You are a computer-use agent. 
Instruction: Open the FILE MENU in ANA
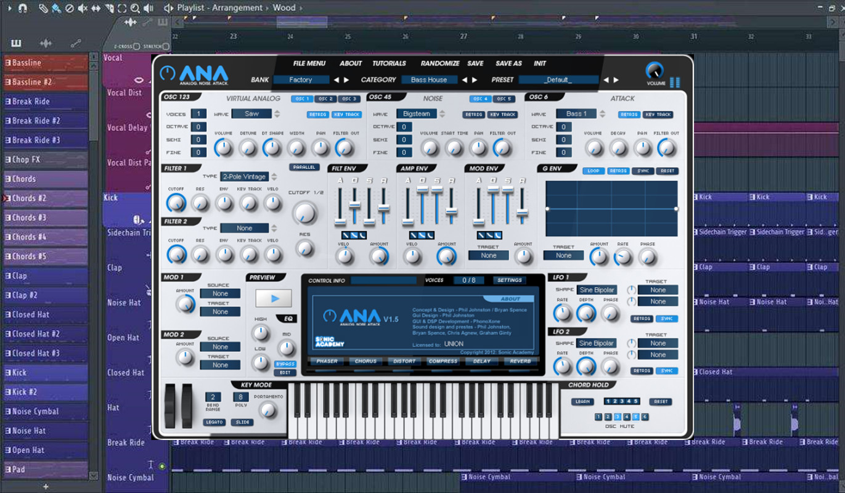(x=309, y=63)
